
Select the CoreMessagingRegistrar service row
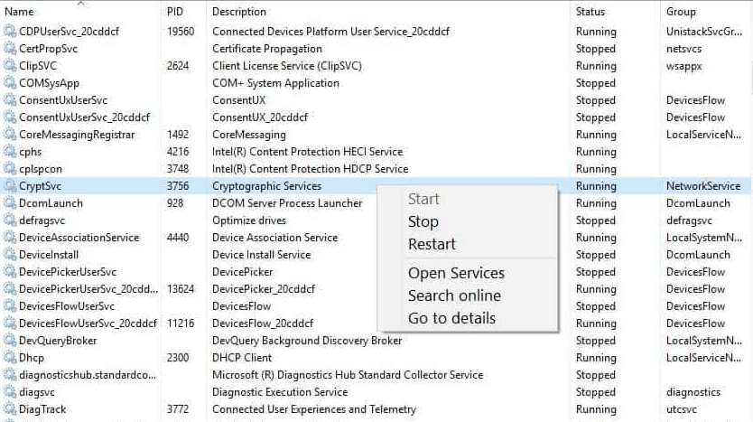pos(376,135)
